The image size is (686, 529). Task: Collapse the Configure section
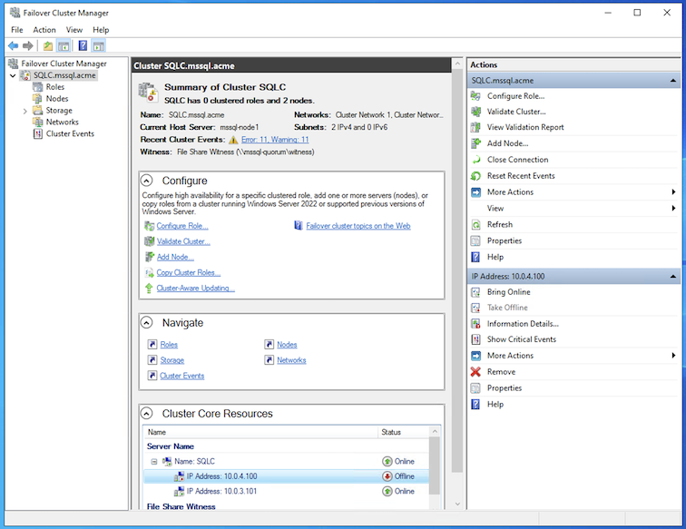147,181
